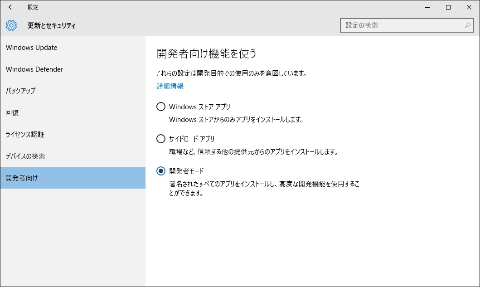Click inside the 設定の検索 search field

click(x=401, y=25)
